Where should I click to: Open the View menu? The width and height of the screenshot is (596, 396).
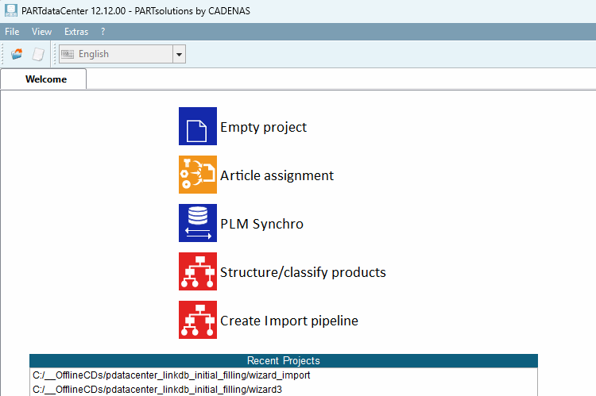41,32
